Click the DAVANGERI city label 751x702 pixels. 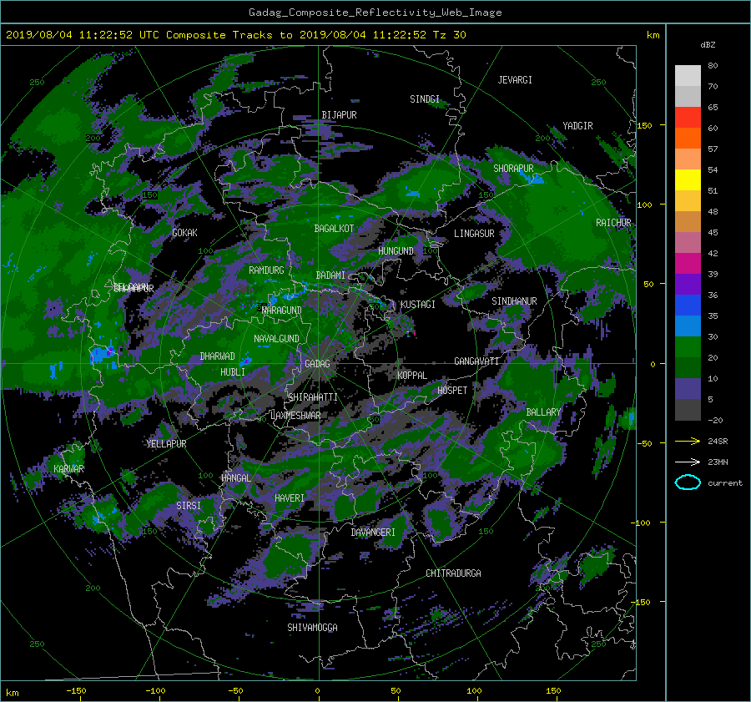pos(373,533)
